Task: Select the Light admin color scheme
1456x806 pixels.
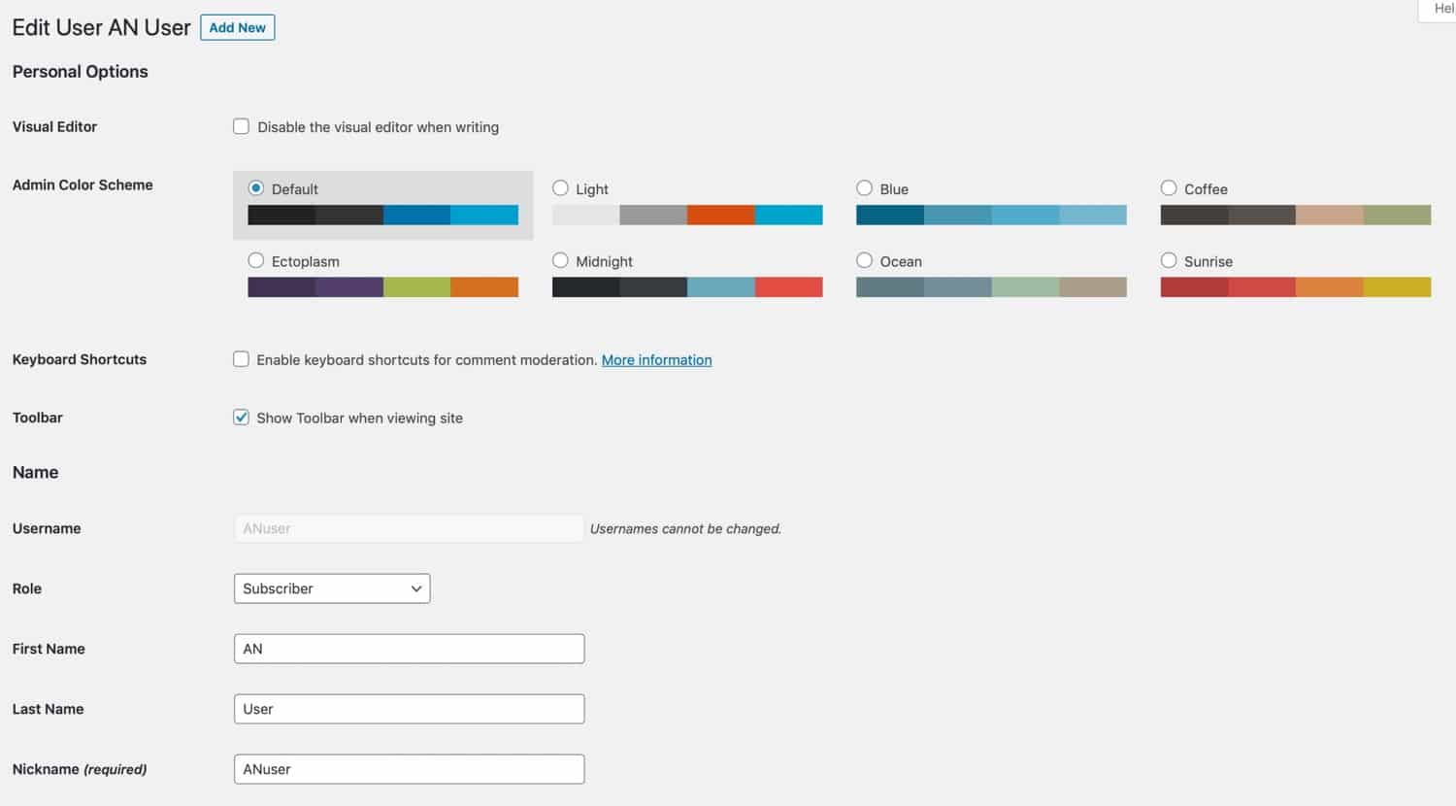Action: click(x=560, y=188)
